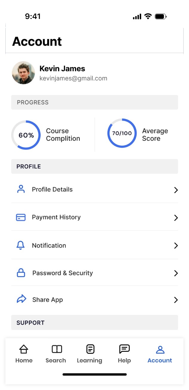The height and width of the screenshot is (390, 189).
Task: Tap the kevinjames@gmail.com email address
Action: (x=73, y=78)
